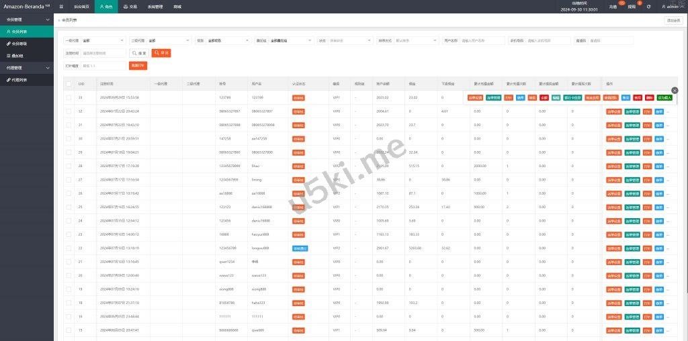Click the orange export button

(161, 53)
